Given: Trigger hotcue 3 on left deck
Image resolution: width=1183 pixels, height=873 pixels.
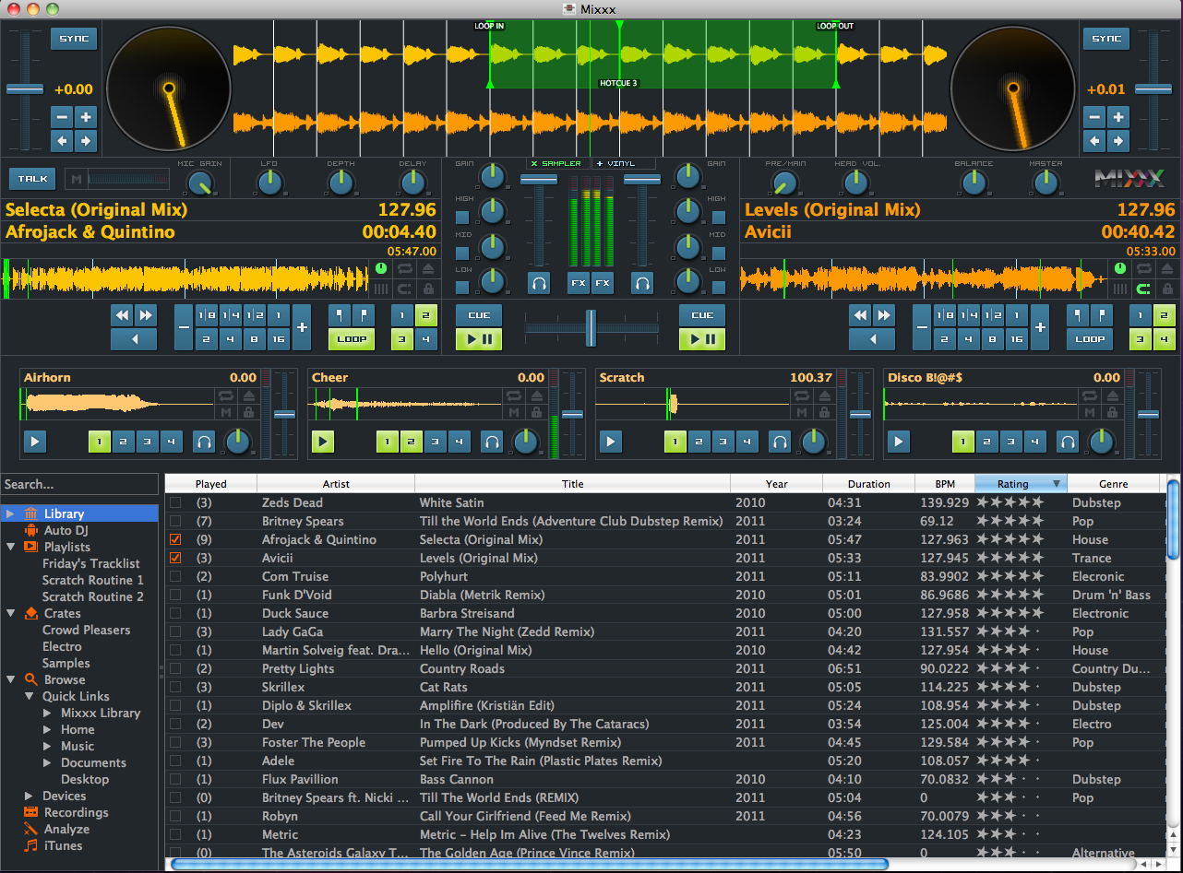Looking at the screenshot, I should (x=402, y=338).
